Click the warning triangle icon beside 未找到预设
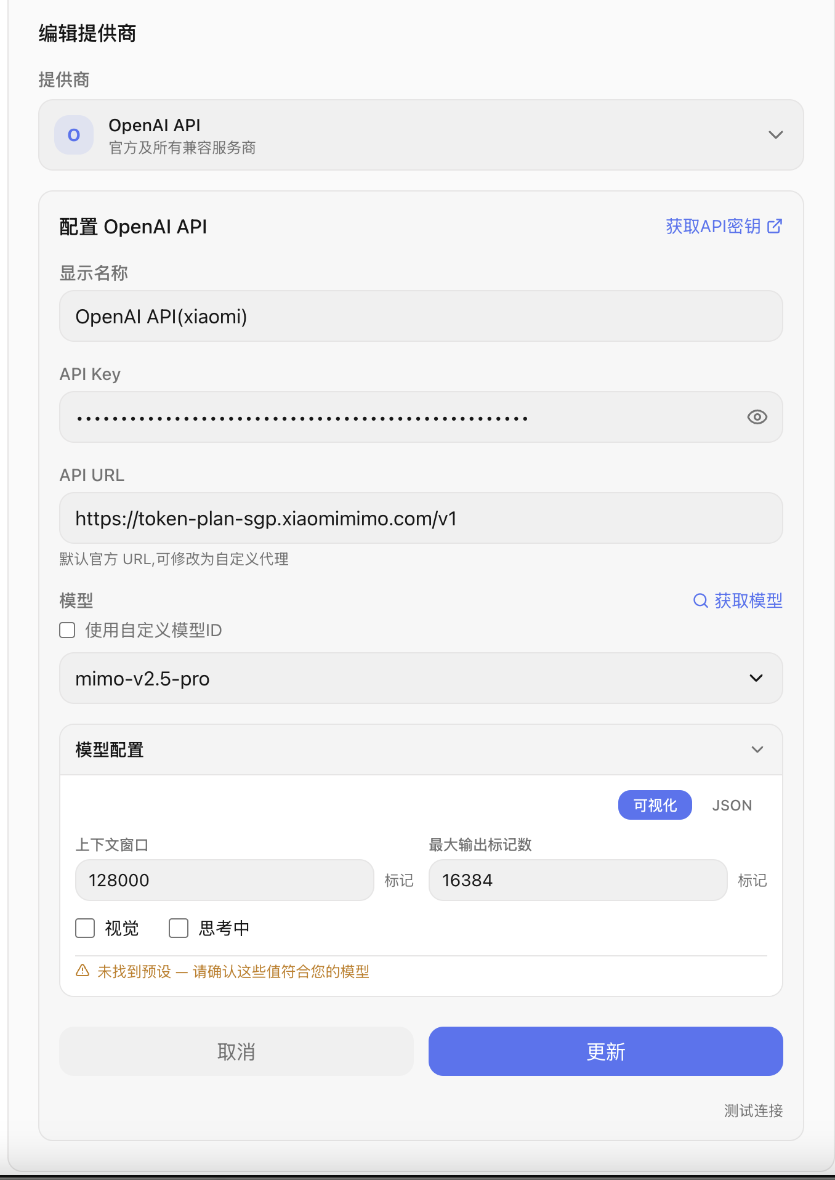This screenshot has height=1180, width=835. click(x=83, y=971)
